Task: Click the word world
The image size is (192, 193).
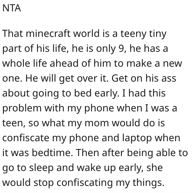Action: [86, 33]
